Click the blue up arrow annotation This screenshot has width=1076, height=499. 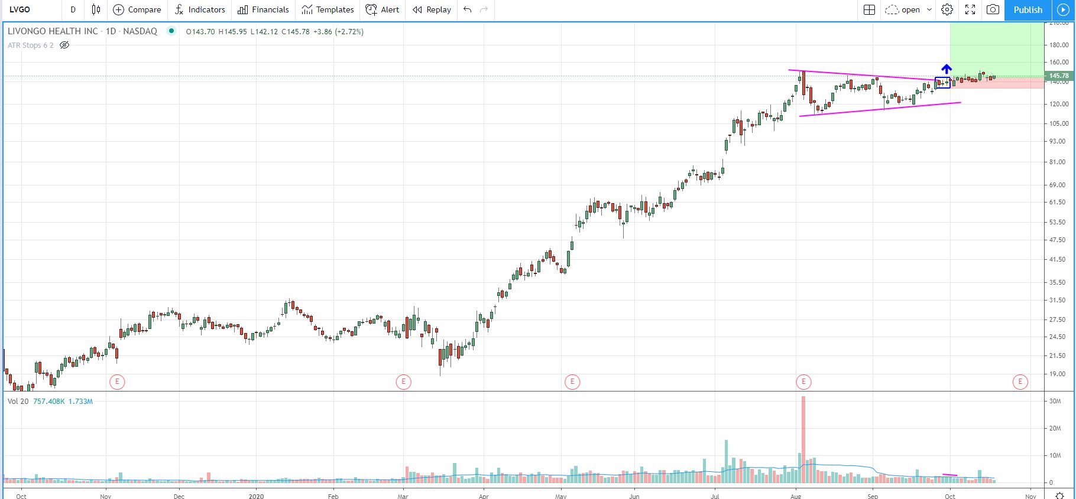coord(947,69)
